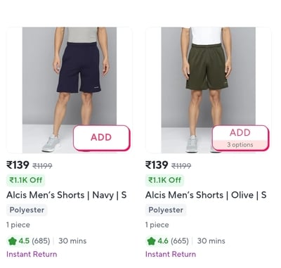Open the Alcis Men's Shorts Olive title
The height and width of the screenshot is (268, 281).
point(206,195)
